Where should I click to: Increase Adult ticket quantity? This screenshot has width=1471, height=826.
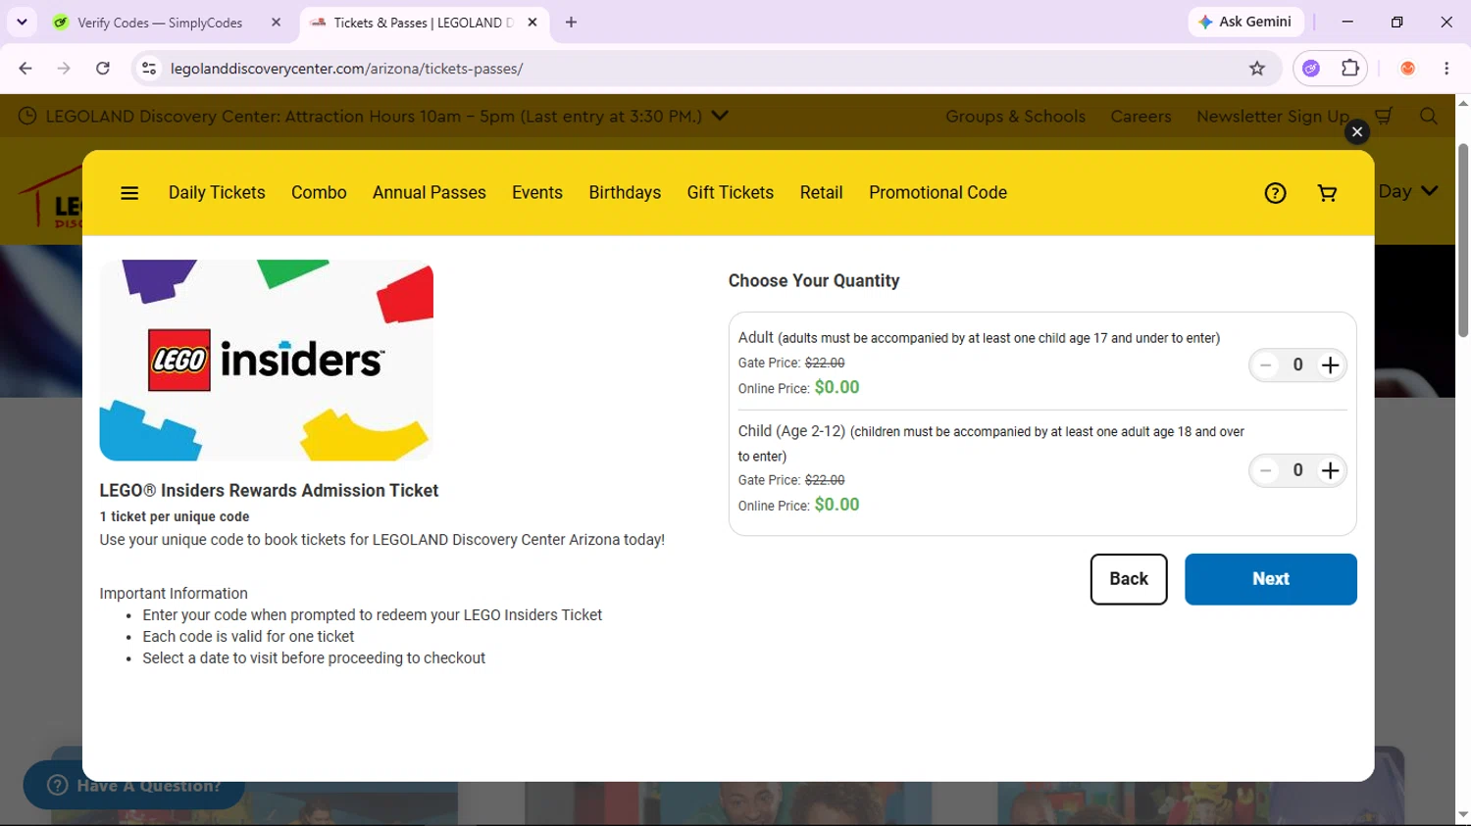point(1330,365)
